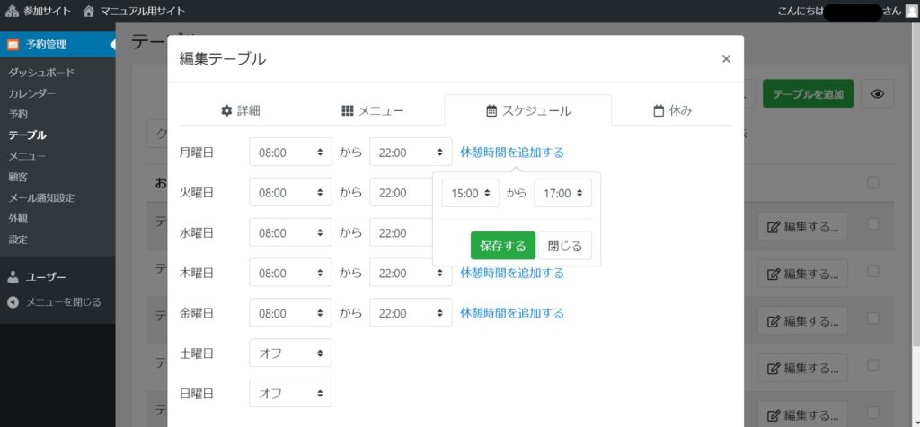Close the 編集テーブル dialog with X

click(726, 59)
